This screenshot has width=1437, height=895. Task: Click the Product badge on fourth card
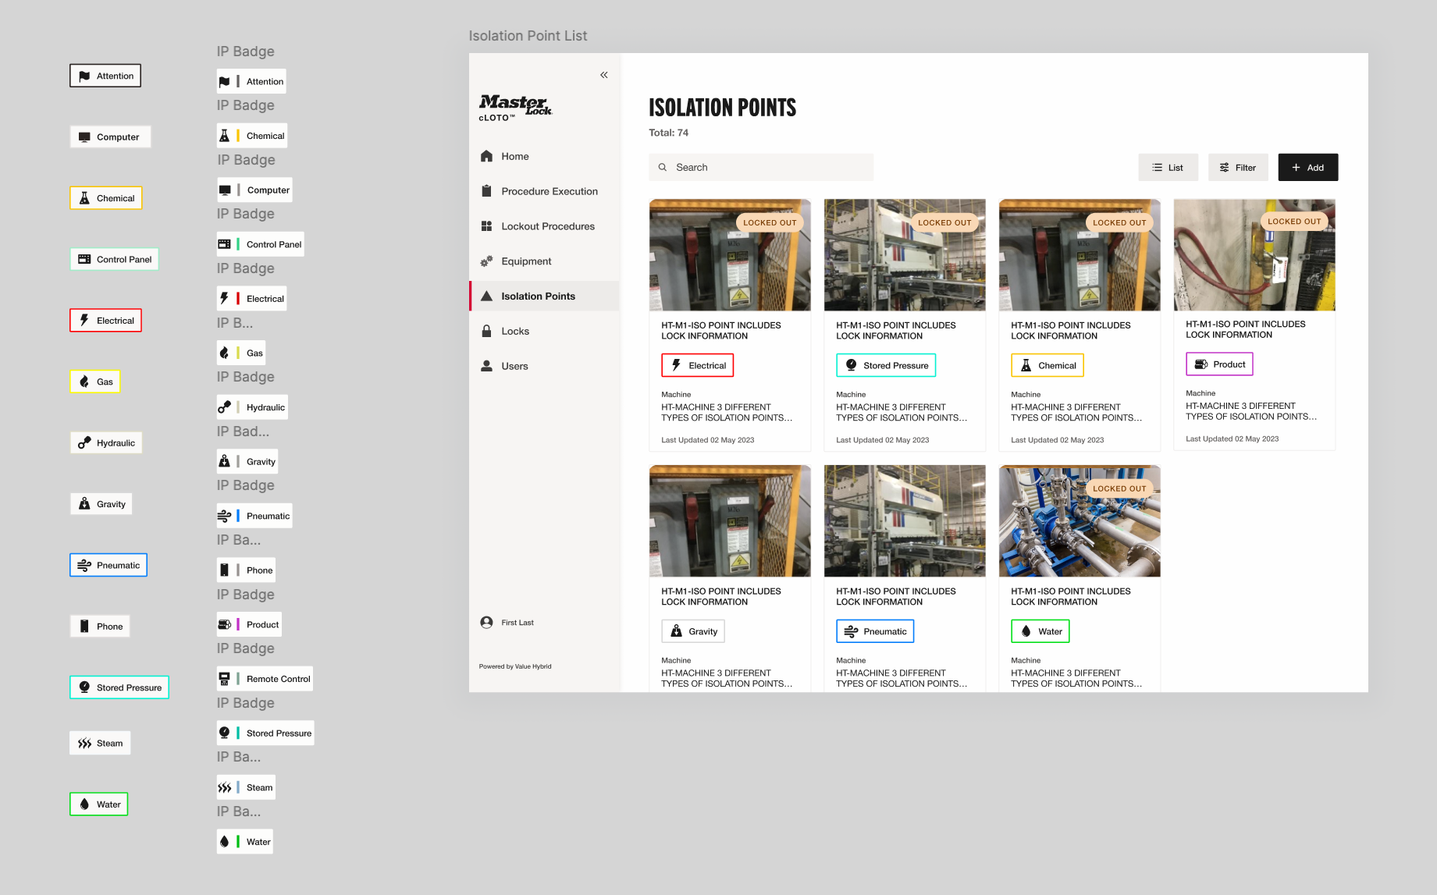click(1219, 364)
